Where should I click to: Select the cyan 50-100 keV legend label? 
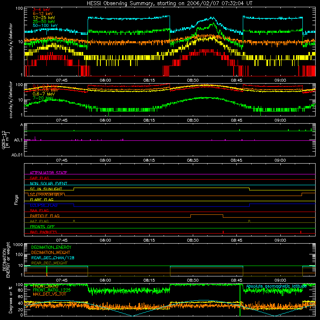(x=45, y=26)
